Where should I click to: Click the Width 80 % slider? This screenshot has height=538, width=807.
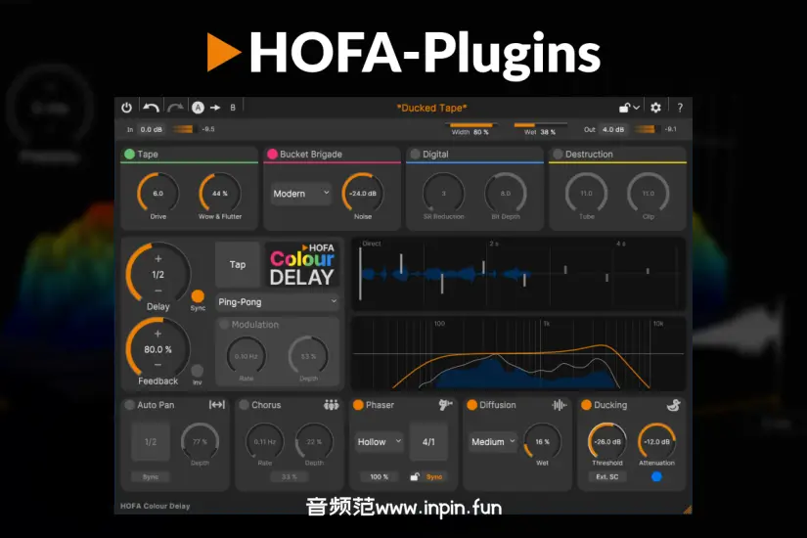click(x=471, y=128)
